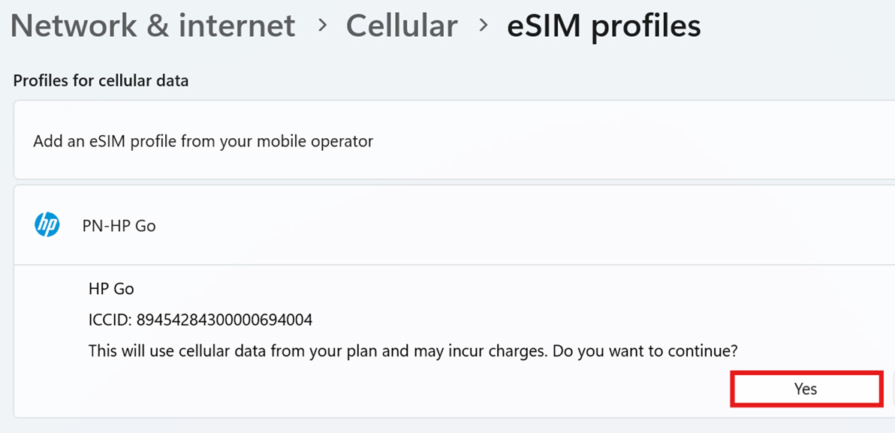The image size is (895, 433).
Task: Click the chevron before eSIM profiles
Action: (484, 26)
